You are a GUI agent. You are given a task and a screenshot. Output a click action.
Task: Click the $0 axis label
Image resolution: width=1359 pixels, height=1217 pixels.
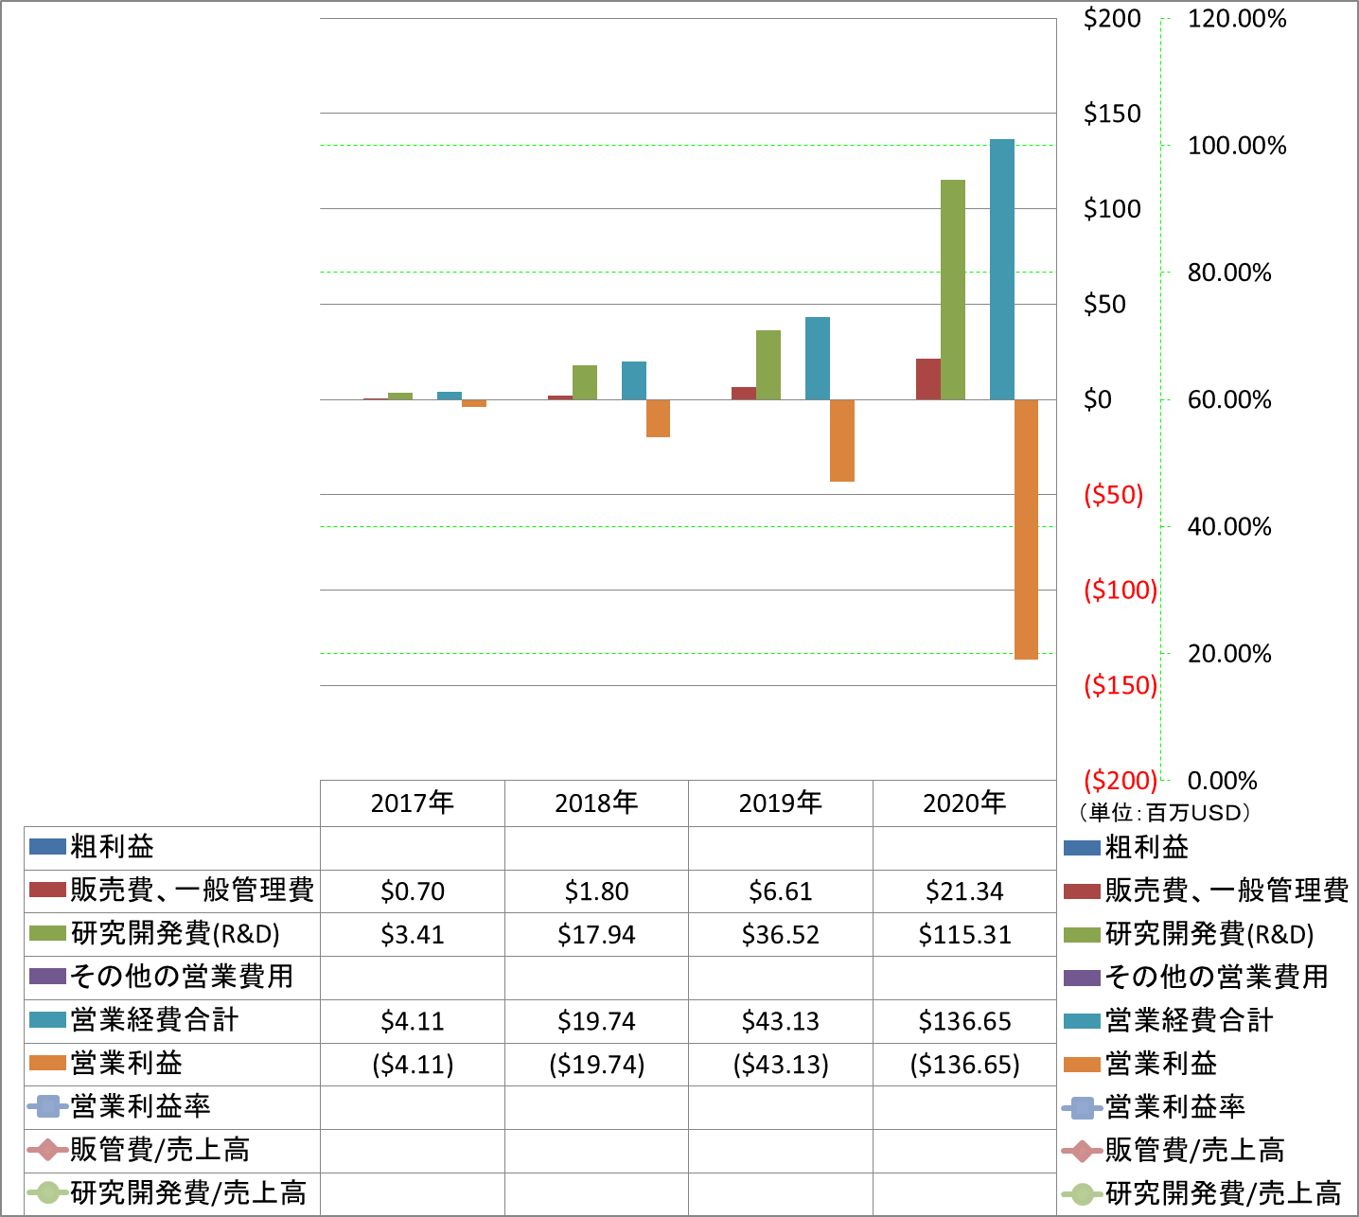coord(1098,399)
